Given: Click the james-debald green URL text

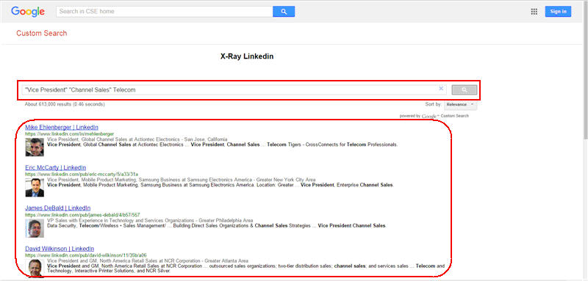Looking at the screenshot, I should (82, 215).
